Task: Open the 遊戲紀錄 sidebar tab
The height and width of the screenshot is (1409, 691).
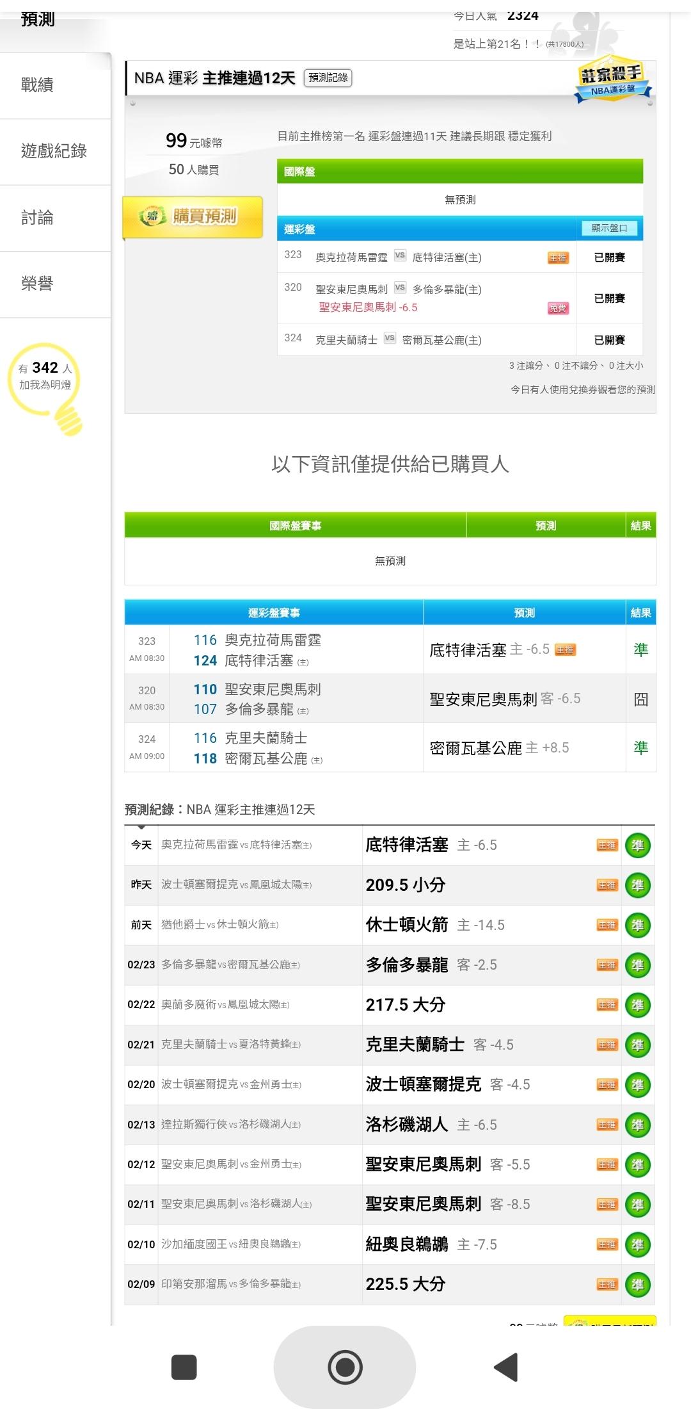Action: pos(55,152)
